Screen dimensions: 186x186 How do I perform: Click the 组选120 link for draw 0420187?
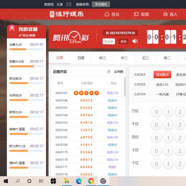coord(112,93)
